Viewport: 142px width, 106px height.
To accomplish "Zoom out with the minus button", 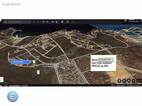I will point(138,81).
